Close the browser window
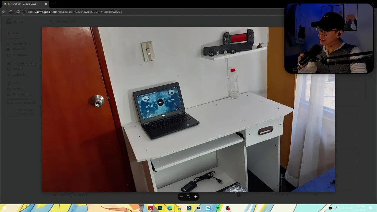The height and width of the screenshot is (212, 377). (x=372, y=4)
